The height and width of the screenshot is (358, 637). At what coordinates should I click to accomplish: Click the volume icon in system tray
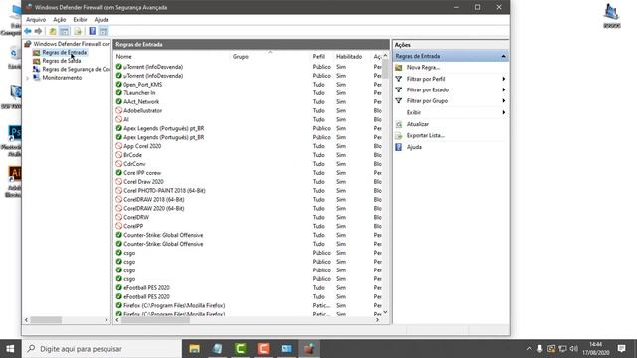point(574,349)
